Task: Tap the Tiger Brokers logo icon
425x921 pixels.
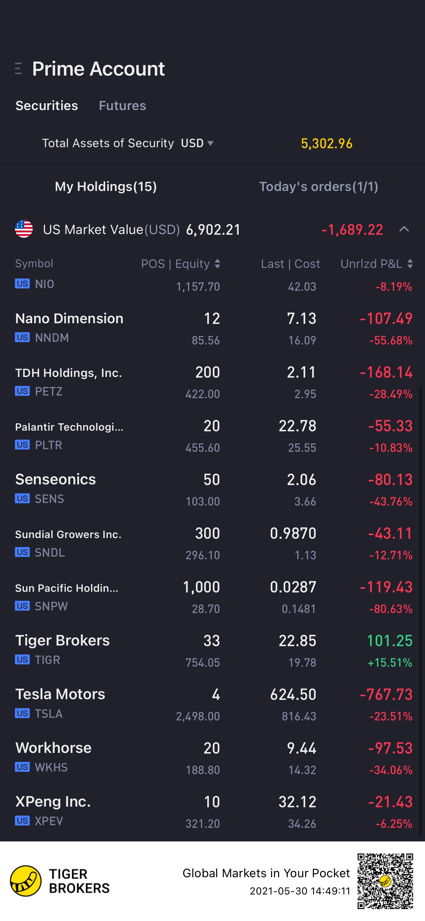Action: click(x=26, y=881)
